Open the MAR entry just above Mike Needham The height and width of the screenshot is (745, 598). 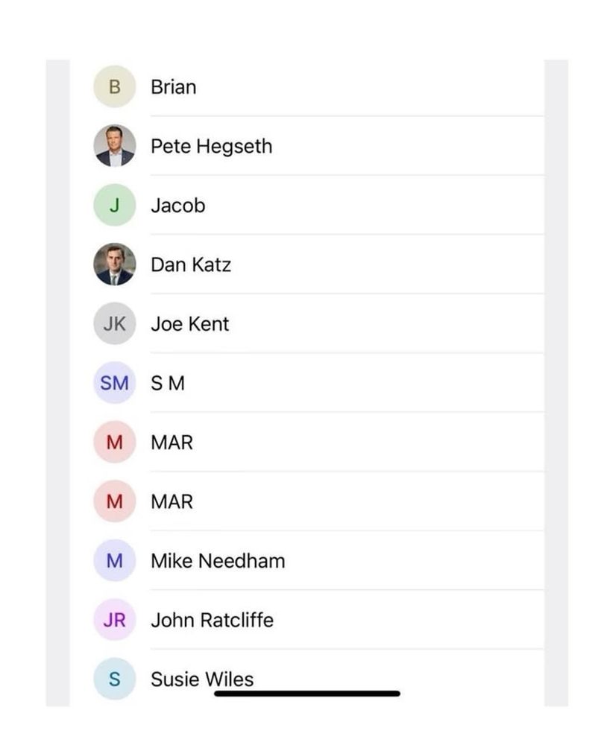pyautogui.click(x=171, y=501)
